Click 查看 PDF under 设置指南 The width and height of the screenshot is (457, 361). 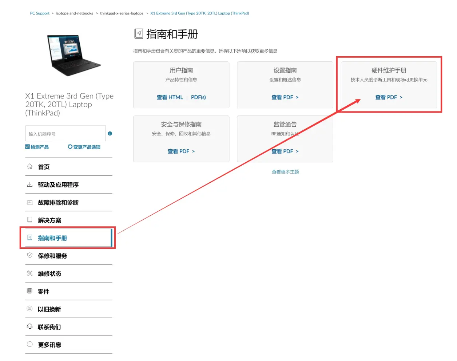(x=285, y=97)
